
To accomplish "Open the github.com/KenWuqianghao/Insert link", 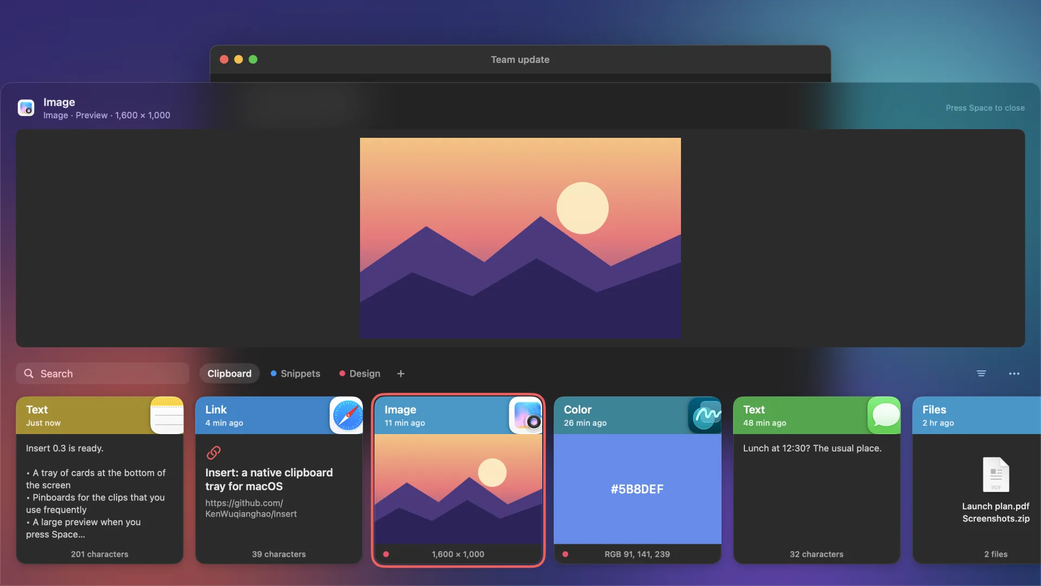I will coord(250,508).
